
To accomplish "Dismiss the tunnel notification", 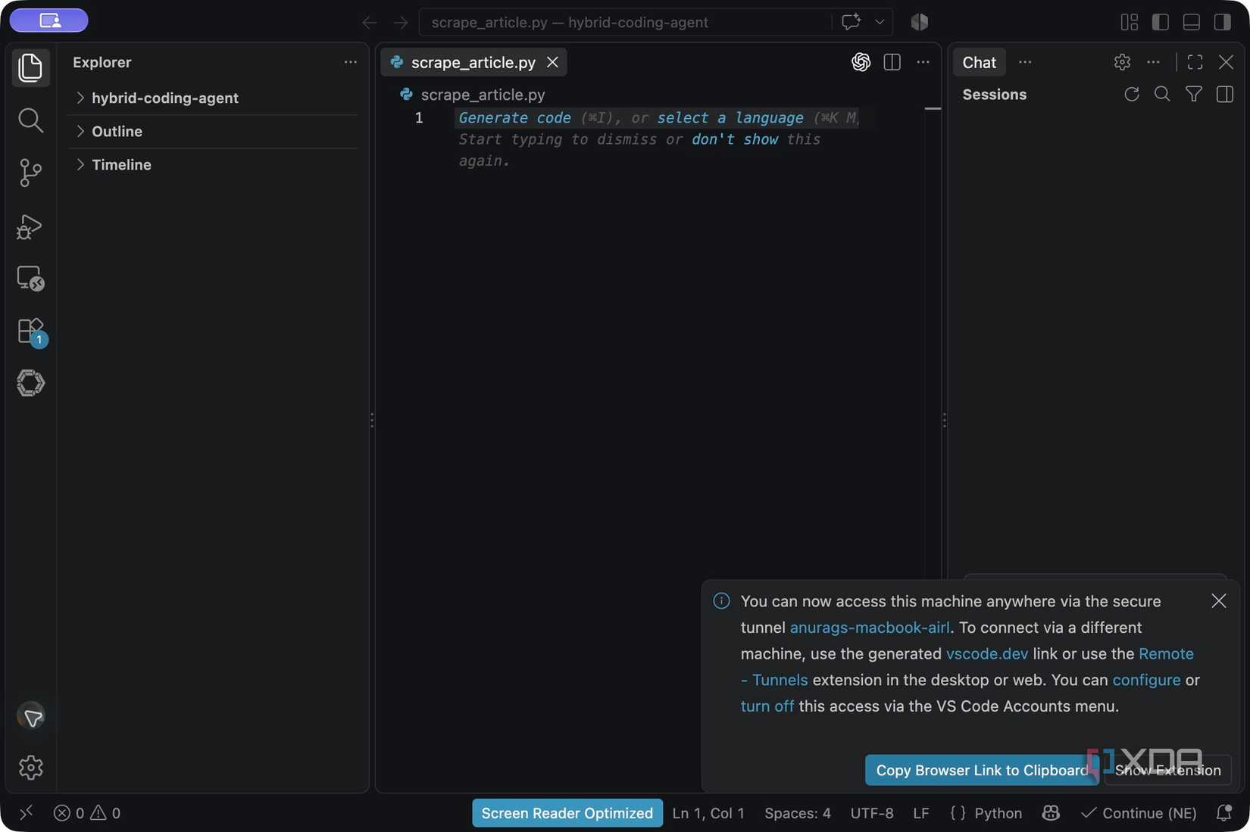I will pos(1218,601).
